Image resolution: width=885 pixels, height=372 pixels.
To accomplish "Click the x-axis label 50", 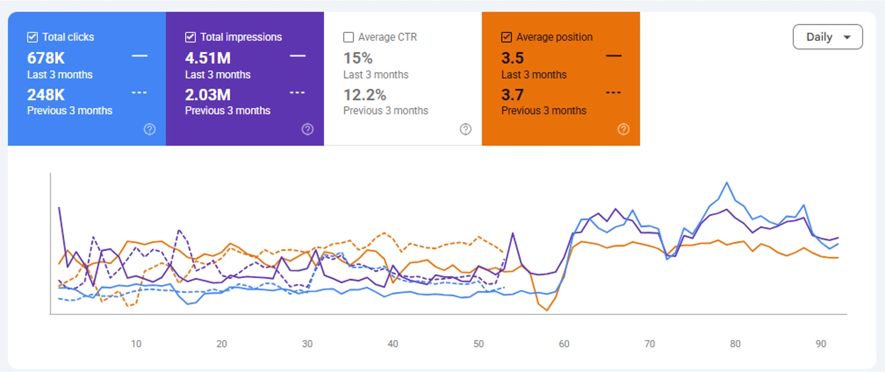I will pos(479,344).
